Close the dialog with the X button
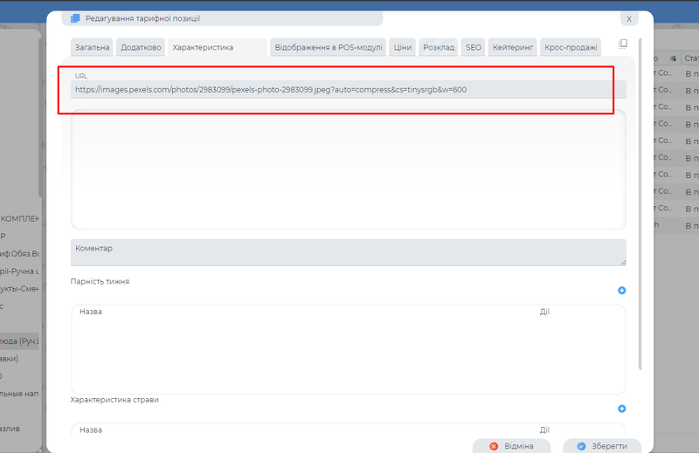 pos(628,18)
